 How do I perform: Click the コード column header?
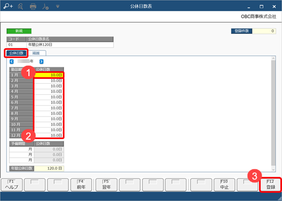click(16, 39)
